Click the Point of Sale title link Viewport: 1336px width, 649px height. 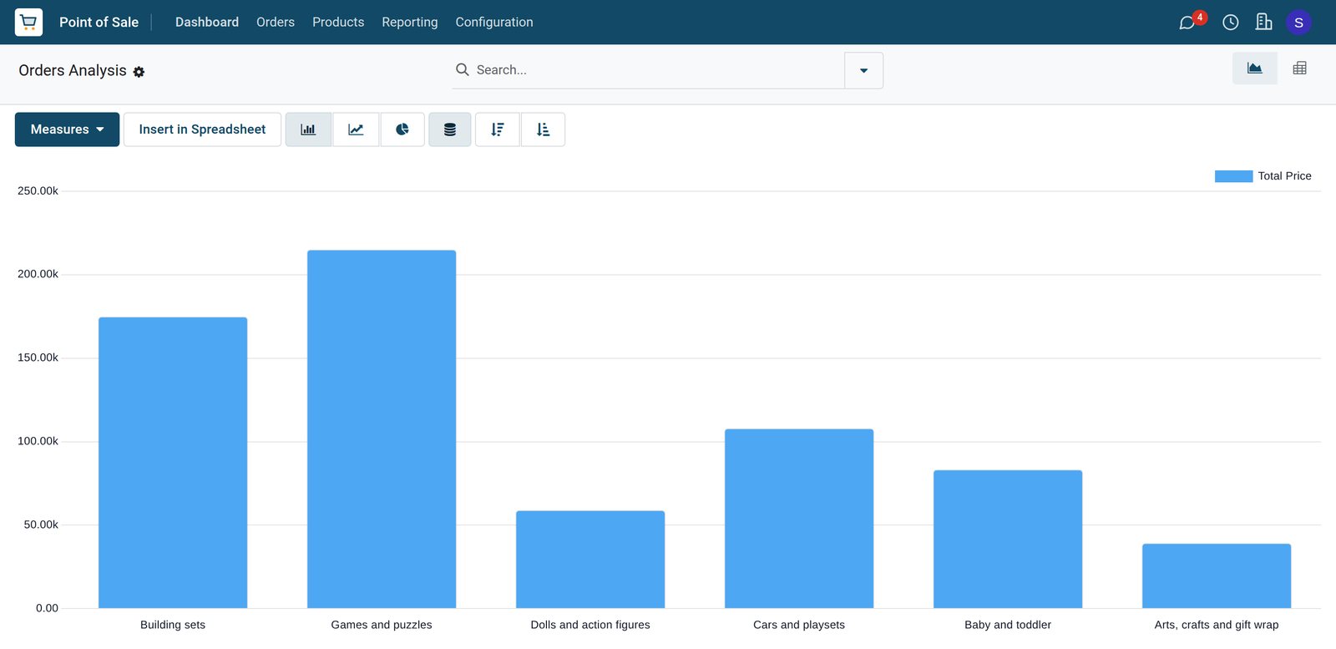[99, 22]
